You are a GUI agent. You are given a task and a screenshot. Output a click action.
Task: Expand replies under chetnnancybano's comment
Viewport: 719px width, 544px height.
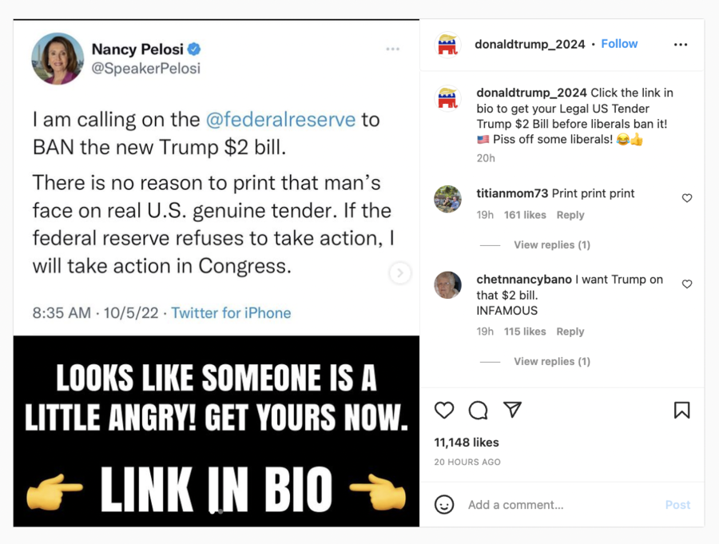(551, 362)
